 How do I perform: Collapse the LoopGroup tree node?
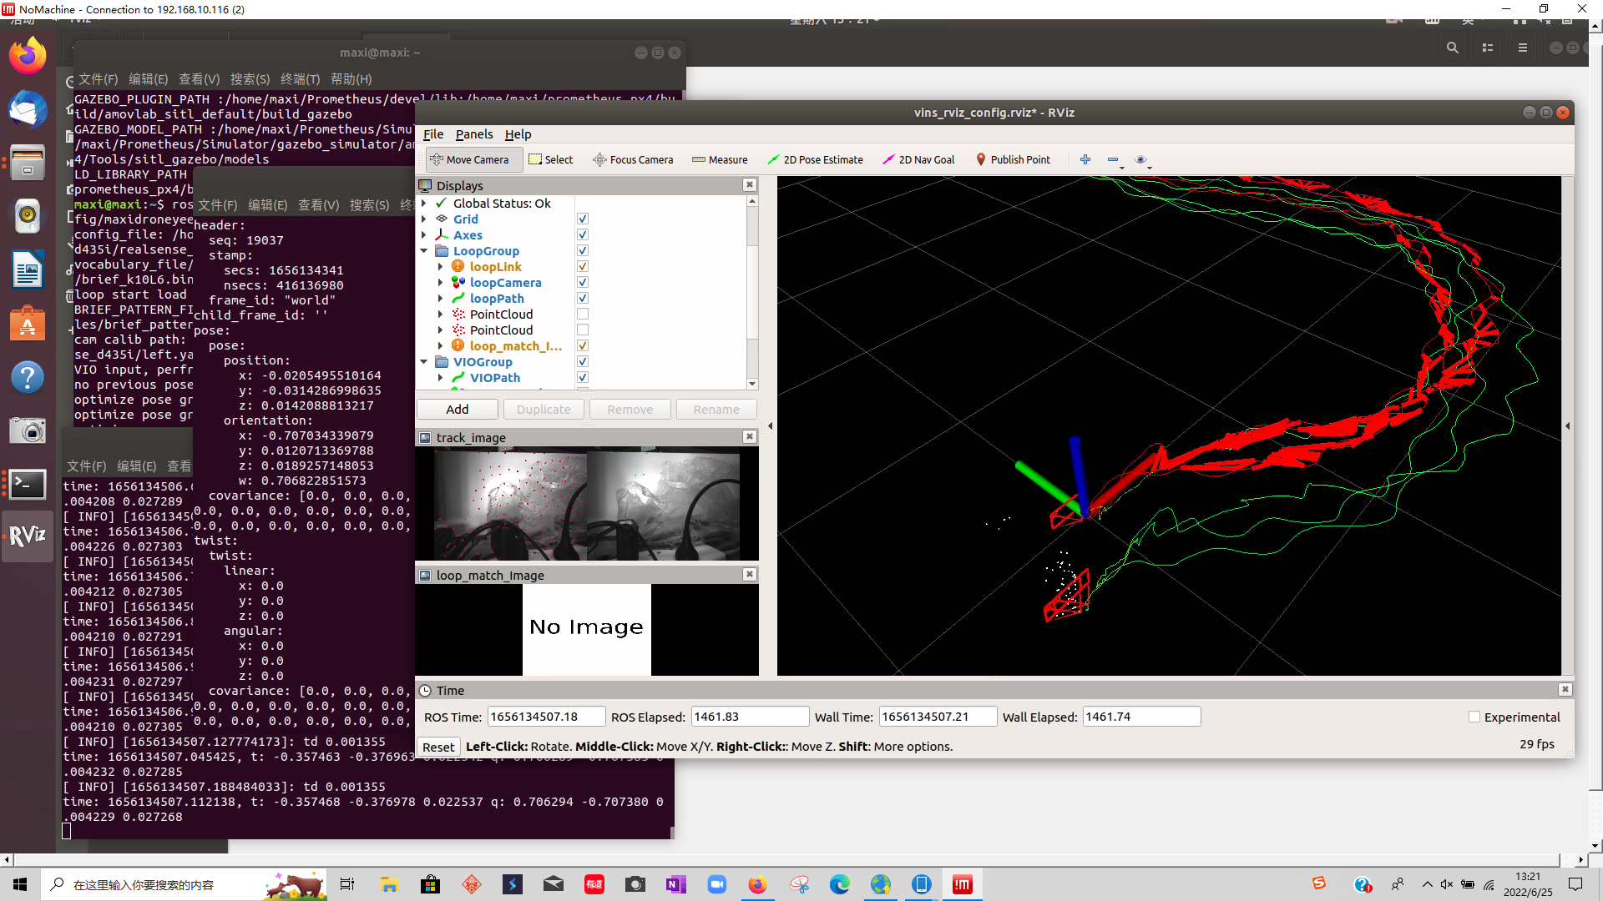click(x=424, y=251)
